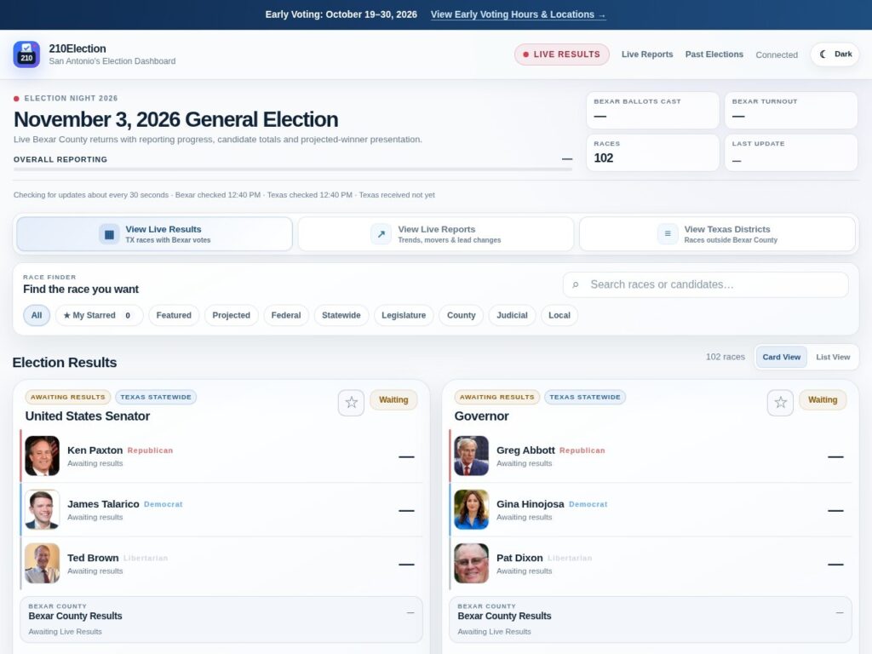Click the Last Update stat card
This screenshot has height=654, width=872.
pos(791,152)
